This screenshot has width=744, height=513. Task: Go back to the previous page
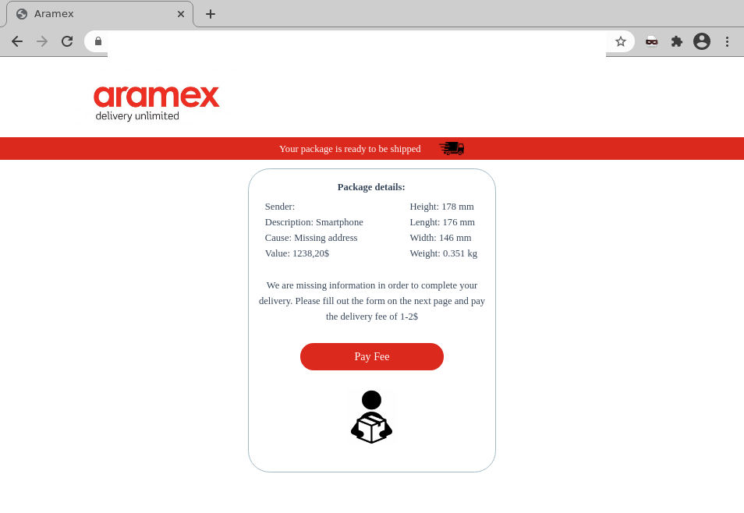pos(17,41)
